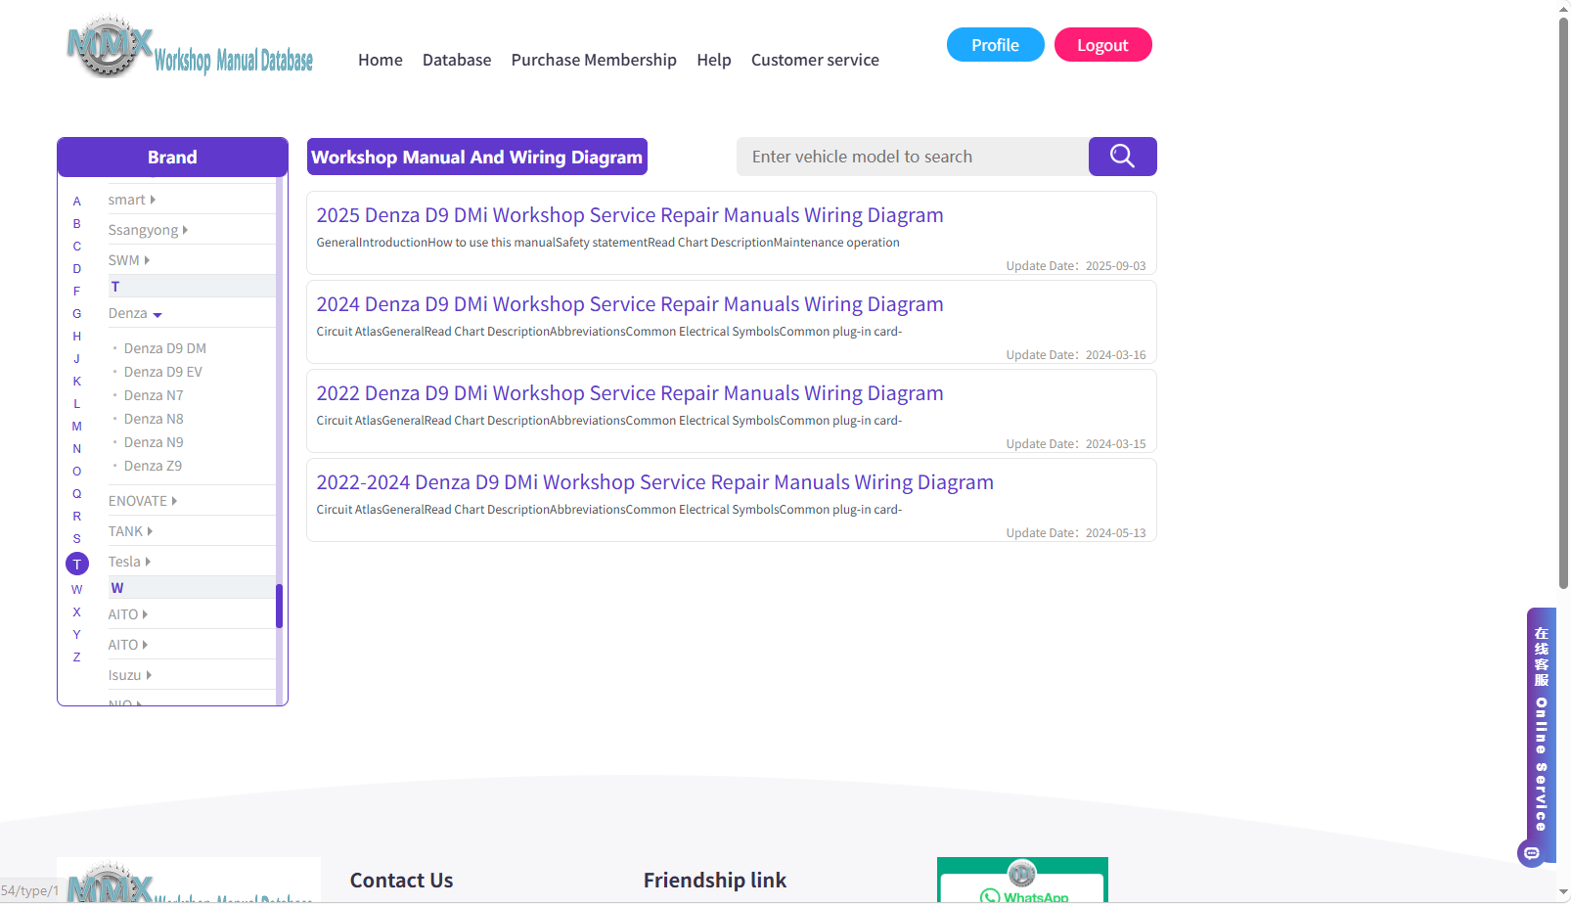Jump to letter A in brand index
The height and width of the screenshot is (906, 1571).
point(77,202)
